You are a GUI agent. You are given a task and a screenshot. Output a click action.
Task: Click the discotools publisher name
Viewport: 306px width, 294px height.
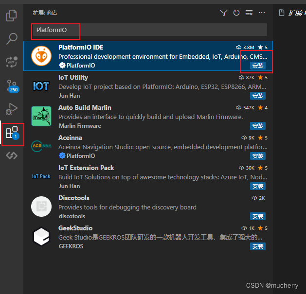(x=72, y=216)
